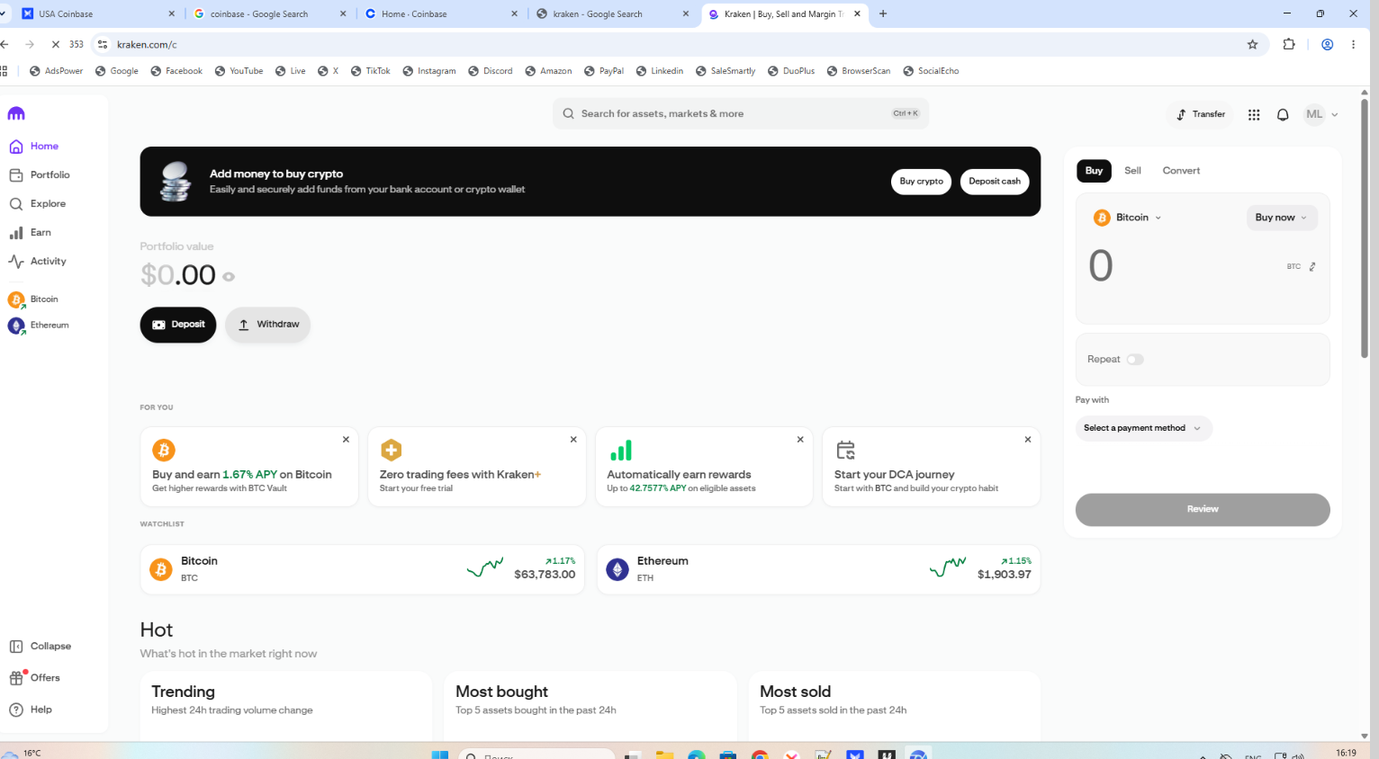This screenshot has width=1379, height=759.
Task: Expand the Bitcoin asset selector dropdown
Action: coord(1128,218)
